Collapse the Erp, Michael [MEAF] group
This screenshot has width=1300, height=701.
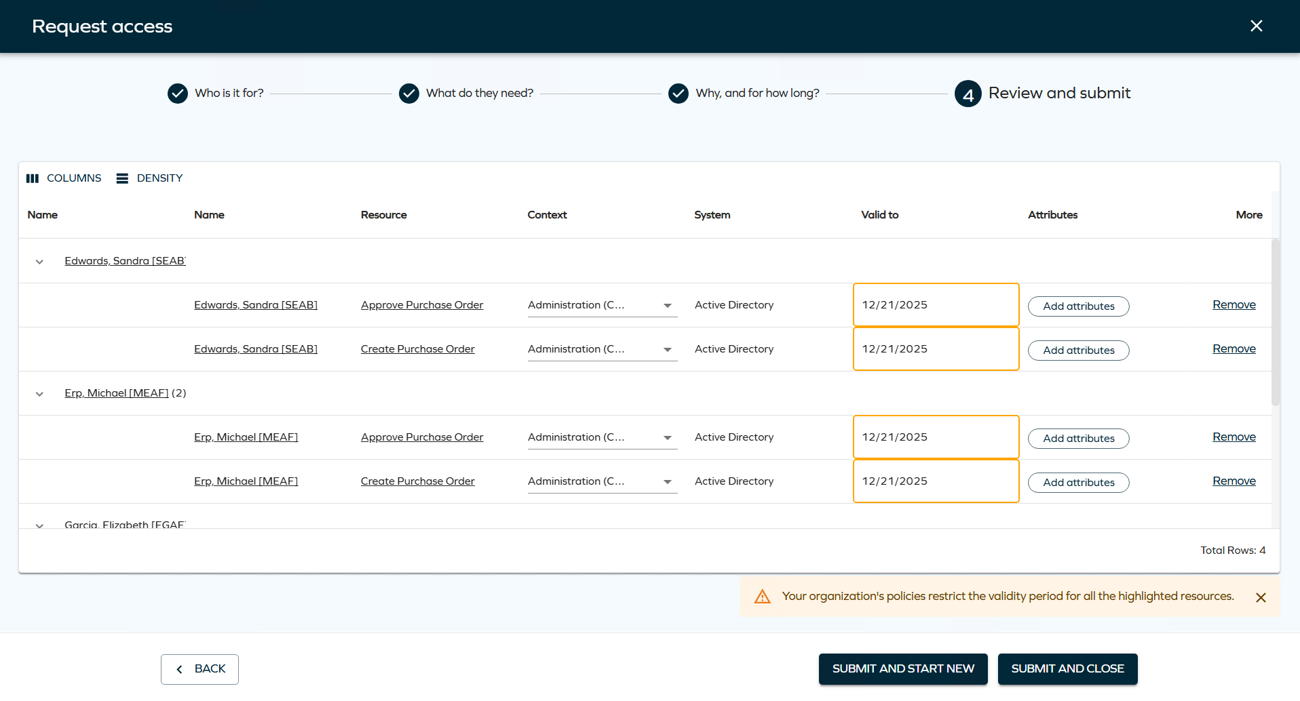39,394
